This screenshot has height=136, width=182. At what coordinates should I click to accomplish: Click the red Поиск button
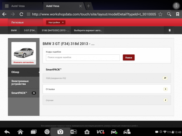pos(129,57)
